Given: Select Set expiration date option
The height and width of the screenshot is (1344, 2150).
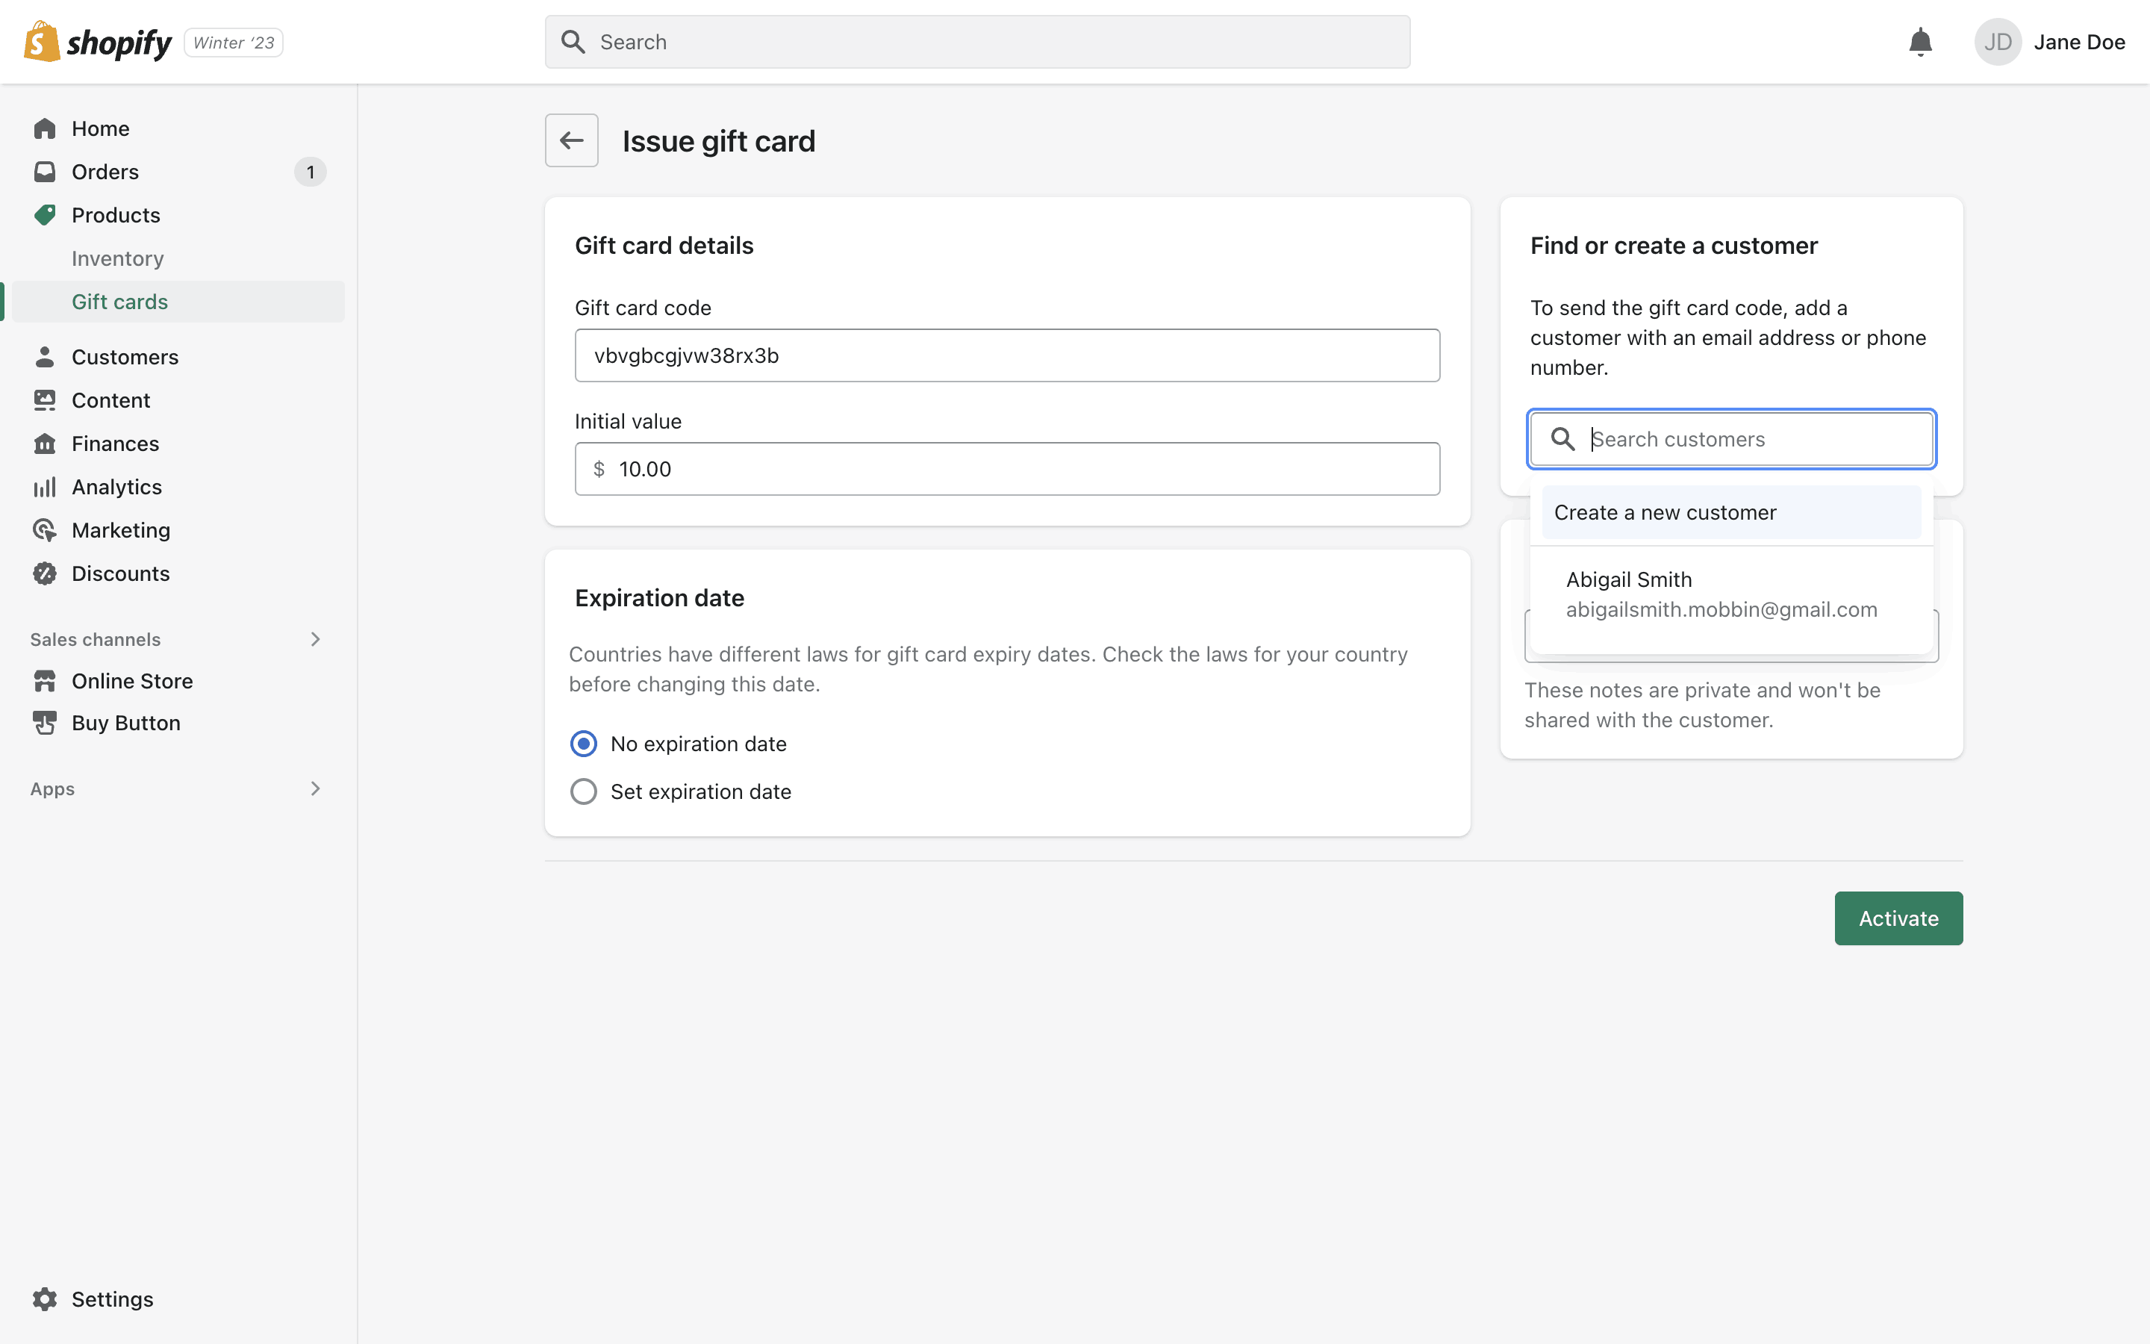Looking at the screenshot, I should 584,791.
